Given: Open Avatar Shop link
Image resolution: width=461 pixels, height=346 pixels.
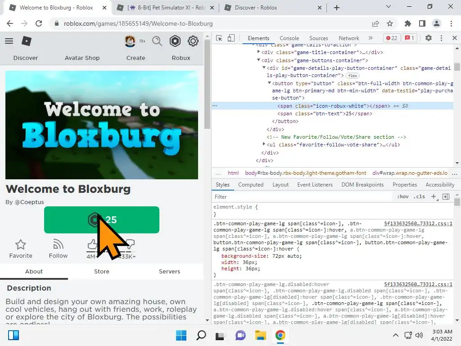Looking at the screenshot, I should click(82, 58).
